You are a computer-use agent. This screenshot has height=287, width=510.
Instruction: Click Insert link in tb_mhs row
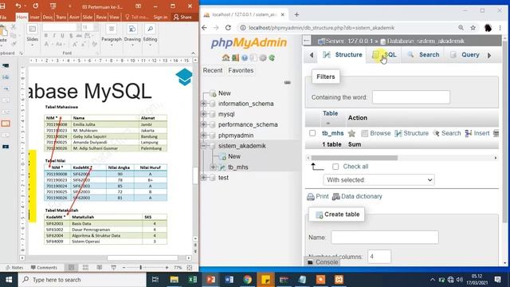pyautogui.click(x=477, y=133)
